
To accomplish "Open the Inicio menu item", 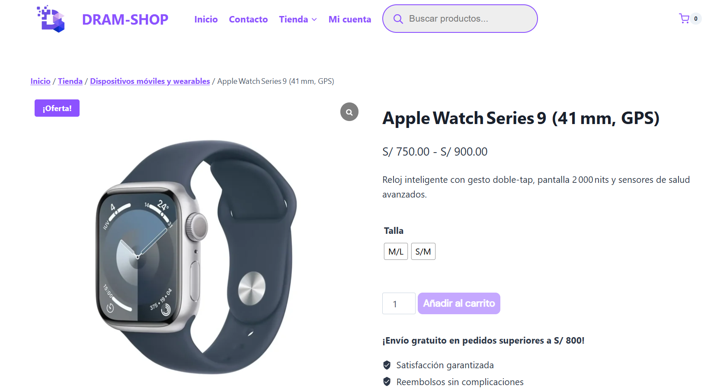I will [206, 19].
